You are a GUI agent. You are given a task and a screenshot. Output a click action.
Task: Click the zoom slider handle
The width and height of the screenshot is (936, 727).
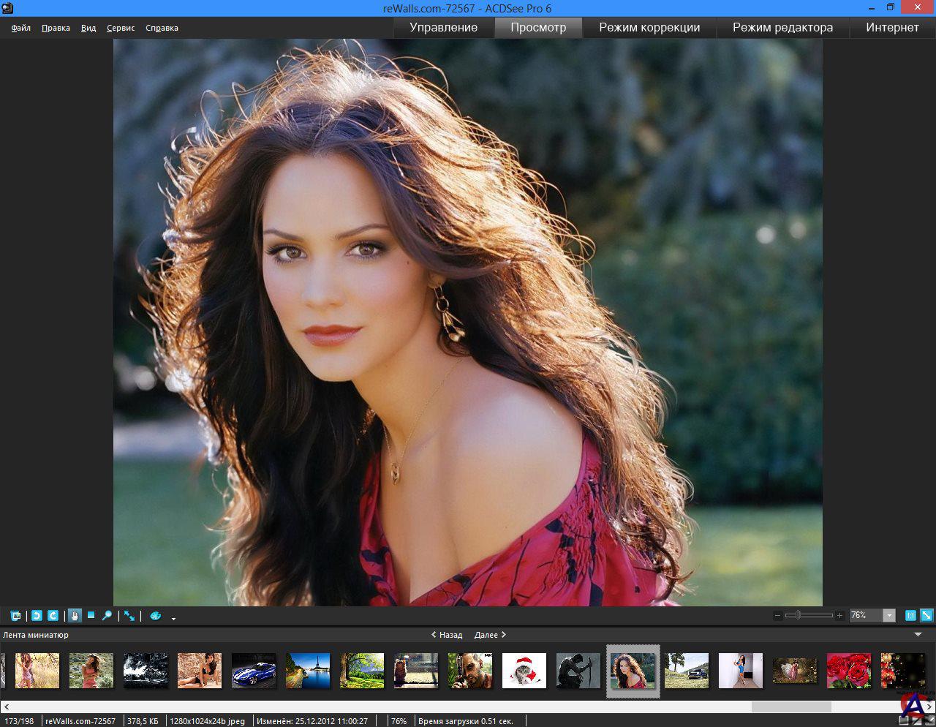pos(797,616)
